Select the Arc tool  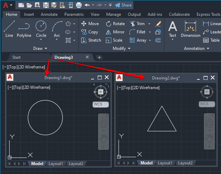tap(57, 29)
